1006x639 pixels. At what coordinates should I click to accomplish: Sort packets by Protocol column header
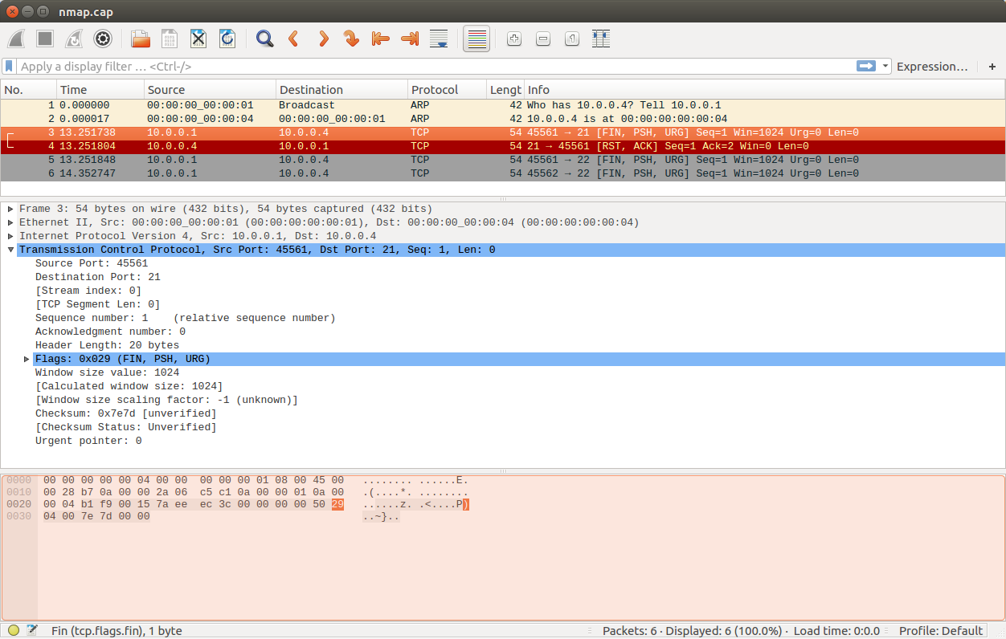click(435, 90)
